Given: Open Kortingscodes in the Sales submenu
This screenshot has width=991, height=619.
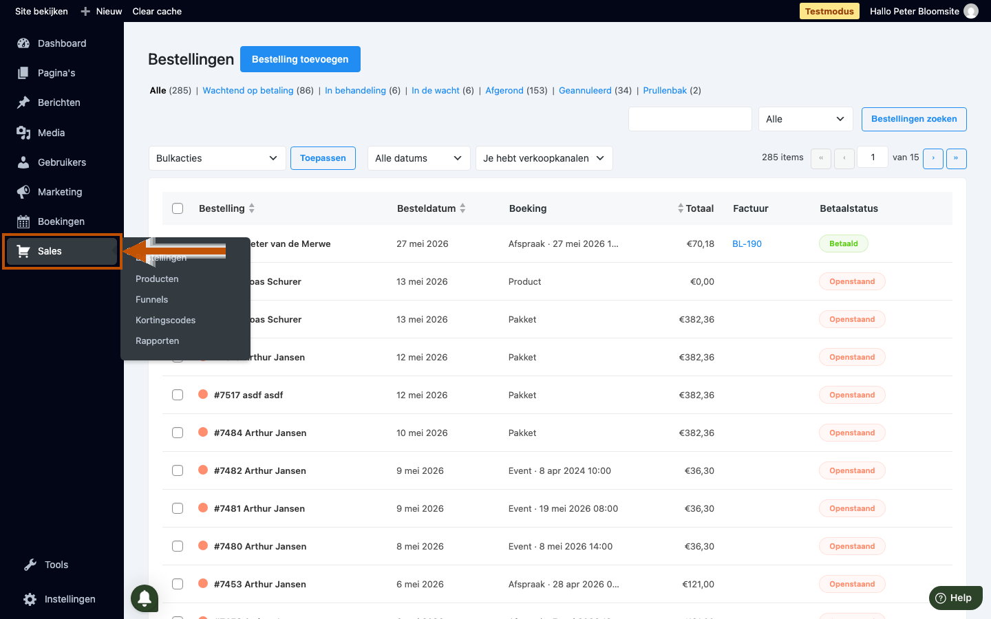Looking at the screenshot, I should pyautogui.click(x=165, y=320).
